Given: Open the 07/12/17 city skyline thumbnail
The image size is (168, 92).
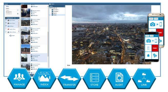Looking at the screenshot, I should [x=26, y=22].
